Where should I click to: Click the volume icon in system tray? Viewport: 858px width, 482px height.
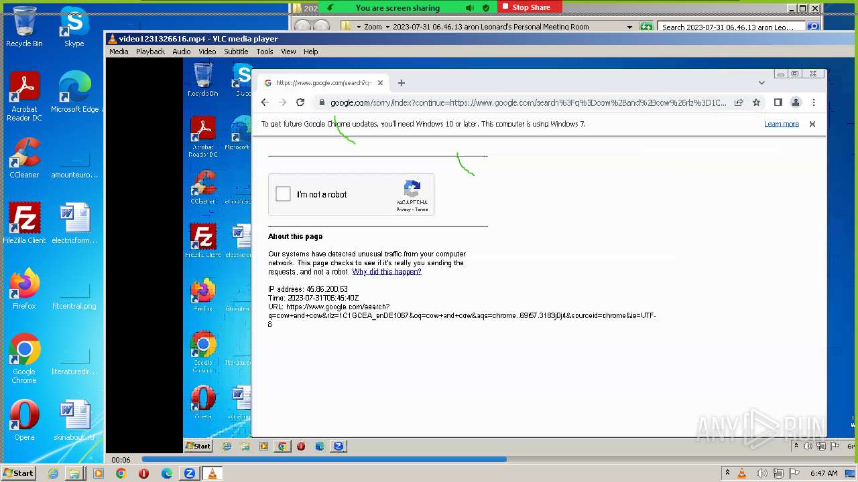pyautogui.click(x=761, y=473)
